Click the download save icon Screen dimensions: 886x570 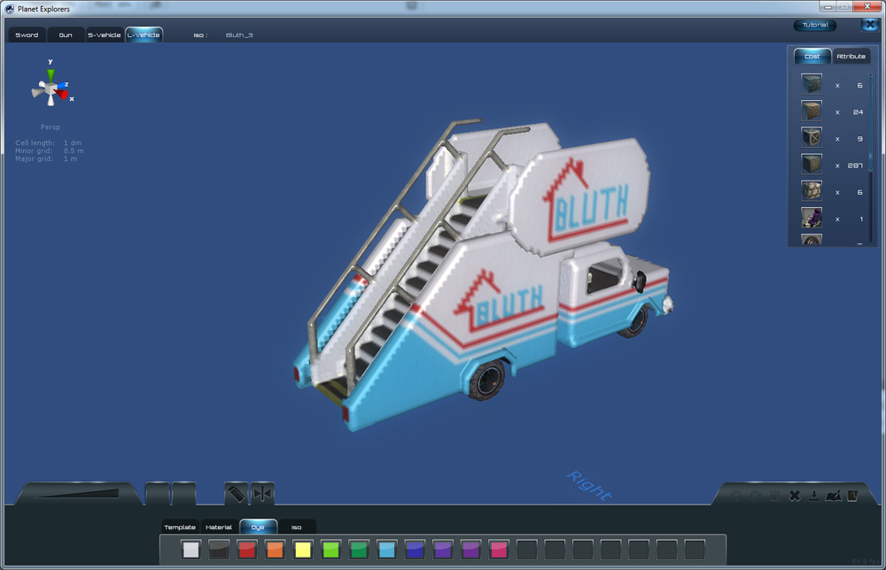click(x=813, y=496)
